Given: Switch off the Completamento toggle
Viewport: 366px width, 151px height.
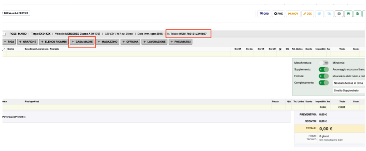Looking at the screenshot, I should [324, 83].
